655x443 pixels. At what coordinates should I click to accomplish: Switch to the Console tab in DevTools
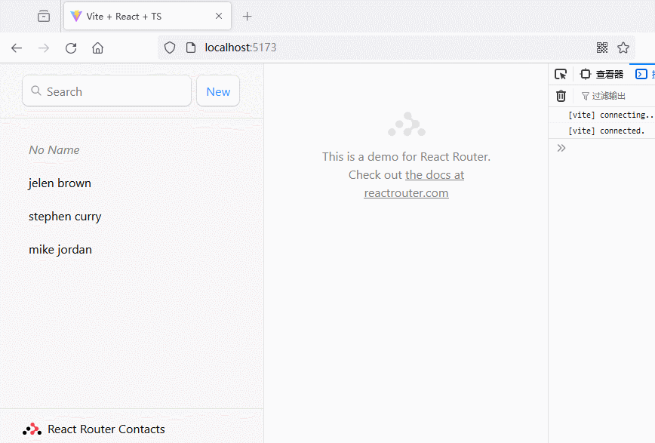643,74
